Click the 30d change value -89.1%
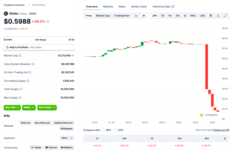This screenshot has height=152, width=235. point(206,146)
